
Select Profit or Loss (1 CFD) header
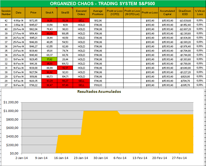115,13
